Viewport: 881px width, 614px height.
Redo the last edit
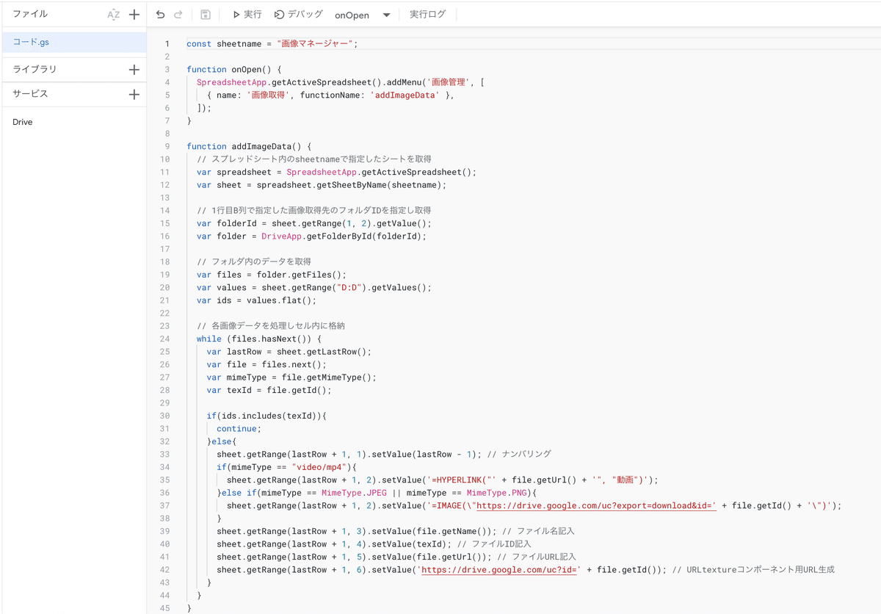(x=178, y=15)
